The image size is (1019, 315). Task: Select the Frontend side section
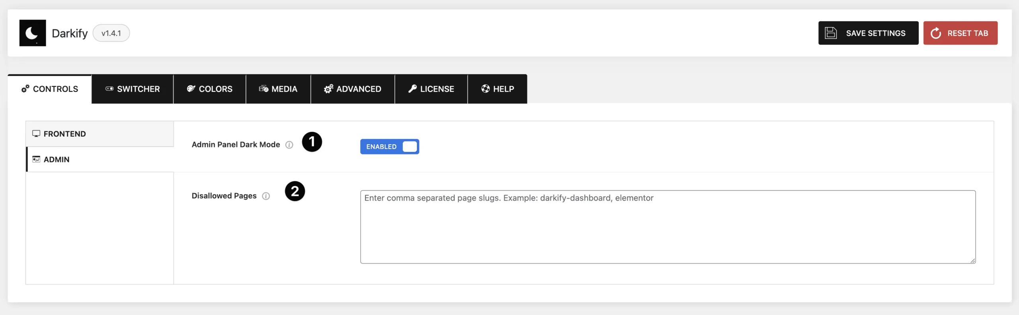click(100, 134)
